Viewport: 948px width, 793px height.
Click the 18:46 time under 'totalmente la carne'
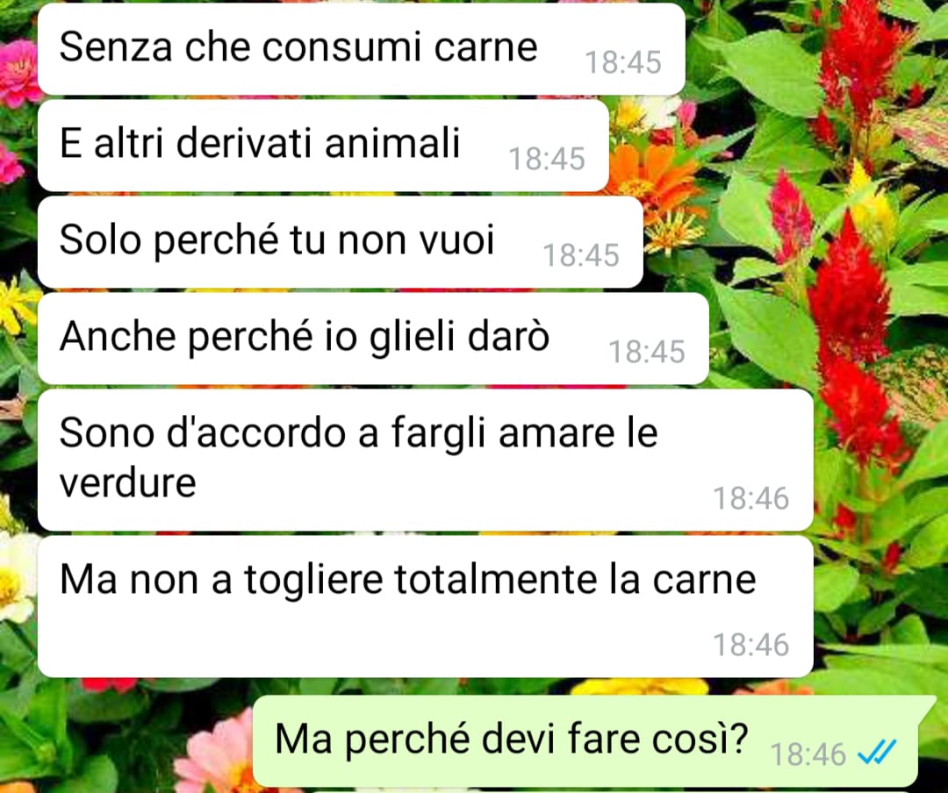(x=750, y=645)
